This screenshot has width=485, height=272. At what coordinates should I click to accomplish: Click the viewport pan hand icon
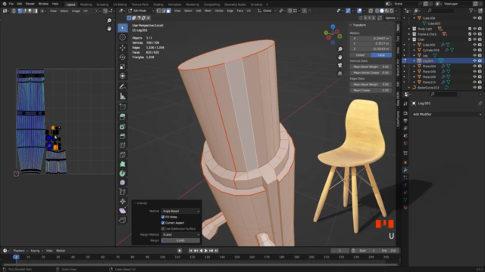340,57
